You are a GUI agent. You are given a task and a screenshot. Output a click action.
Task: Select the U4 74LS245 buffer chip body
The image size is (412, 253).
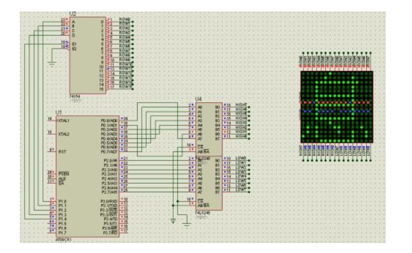pos(209,129)
